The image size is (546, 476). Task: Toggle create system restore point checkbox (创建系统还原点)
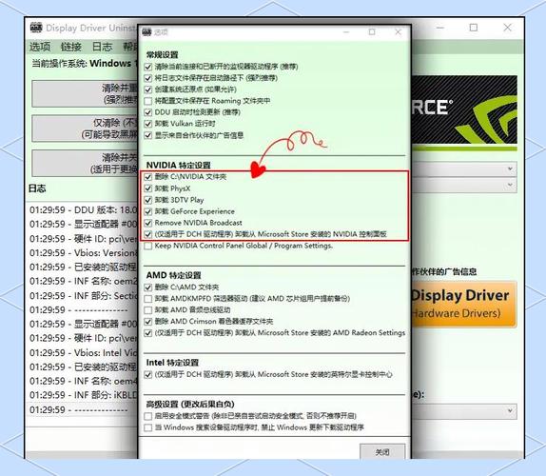pos(148,89)
